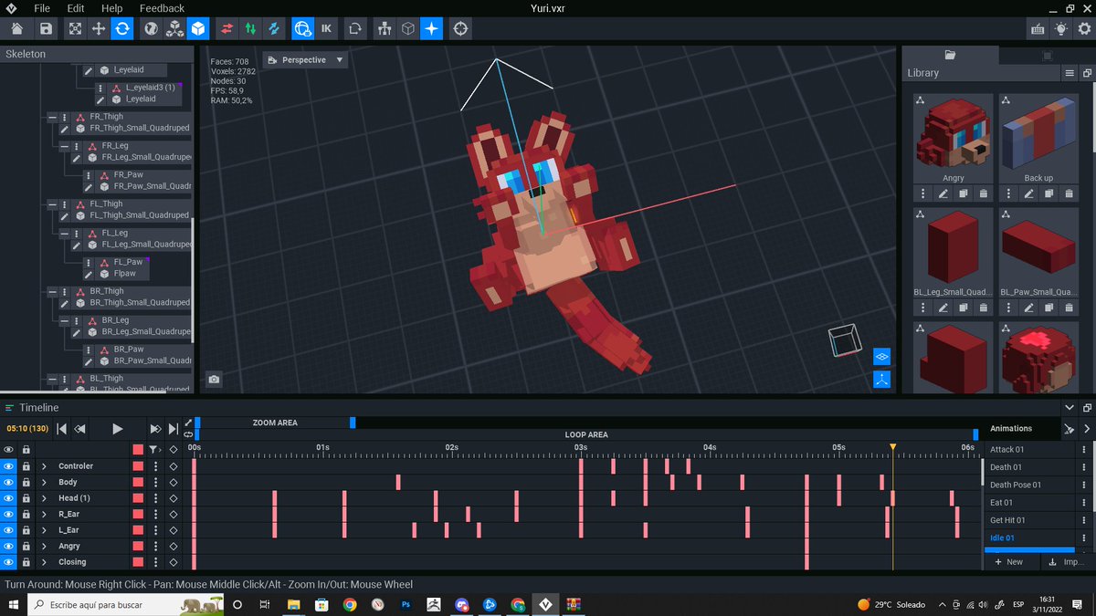The height and width of the screenshot is (616, 1096).
Task: Edit the Angry library item
Action: point(943,193)
